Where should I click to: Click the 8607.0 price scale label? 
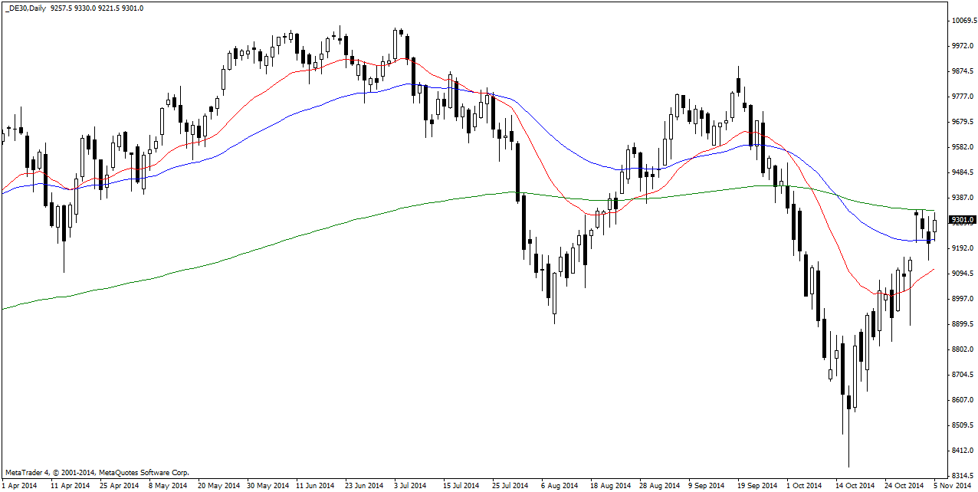pyautogui.click(x=961, y=400)
